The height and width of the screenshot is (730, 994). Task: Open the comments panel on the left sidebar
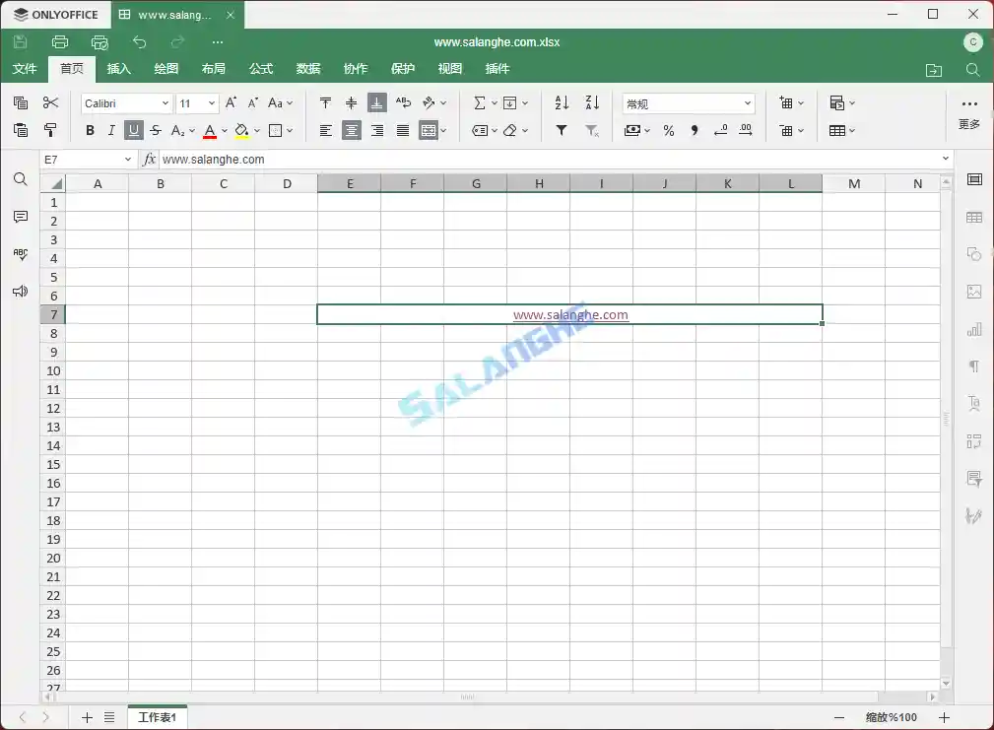point(20,217)
